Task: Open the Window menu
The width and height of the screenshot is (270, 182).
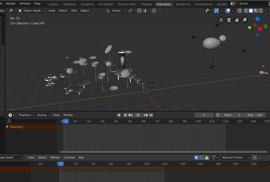Action: click(25, 4)
